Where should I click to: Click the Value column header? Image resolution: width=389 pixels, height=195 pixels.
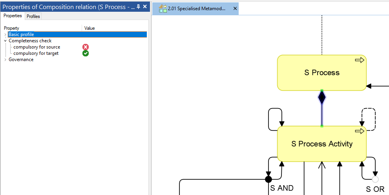[89, 28]
